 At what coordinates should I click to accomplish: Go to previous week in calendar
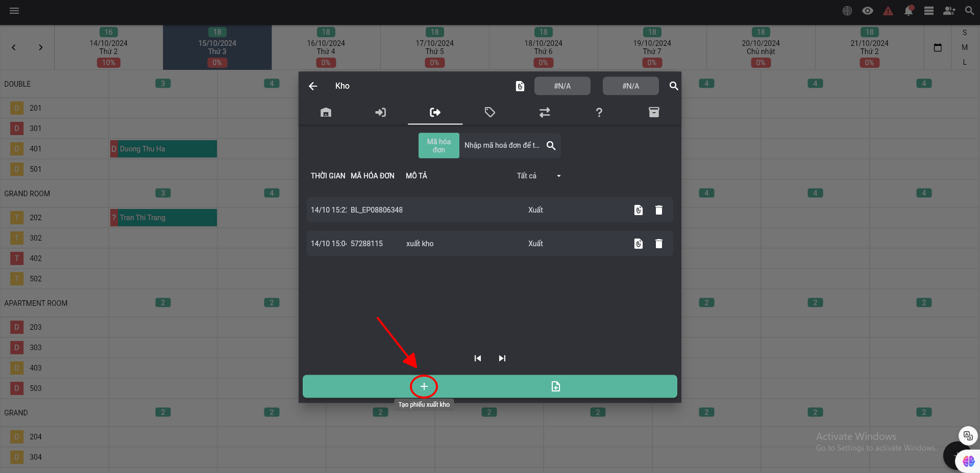[x=14, y=47]
